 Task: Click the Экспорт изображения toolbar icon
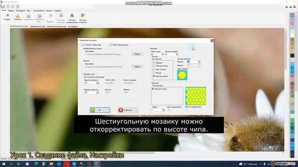point(72,19)
